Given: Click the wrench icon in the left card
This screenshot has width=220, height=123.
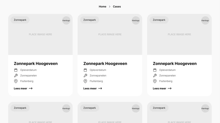Looking at the screenshot, I should coord(16,76).
